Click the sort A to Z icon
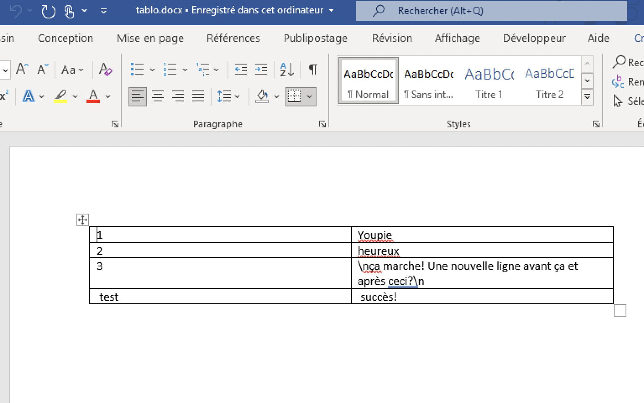644x403 pixels. [x=287, y=69]
